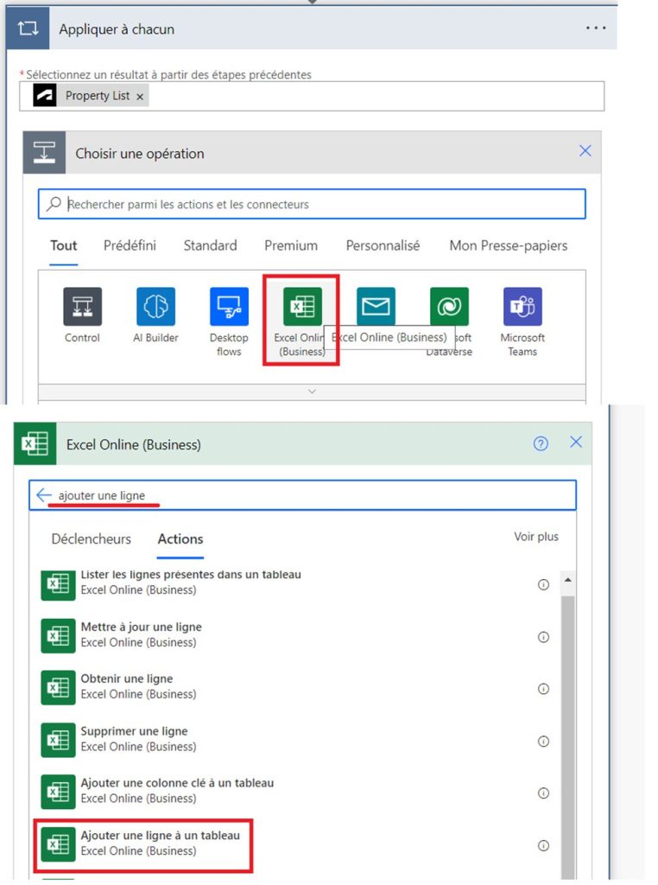
Task: Show info for Lister les lignes action
Action: (543, 585)
